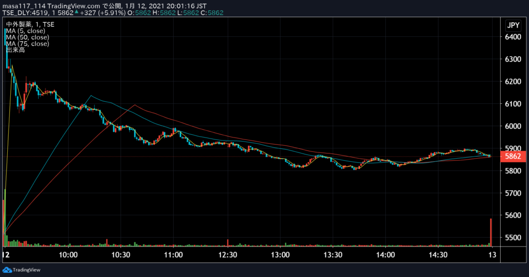This screenshot has width=529, height=277.
Task: Select the MA (50, close) indicator label
Action: pos(27,37)
